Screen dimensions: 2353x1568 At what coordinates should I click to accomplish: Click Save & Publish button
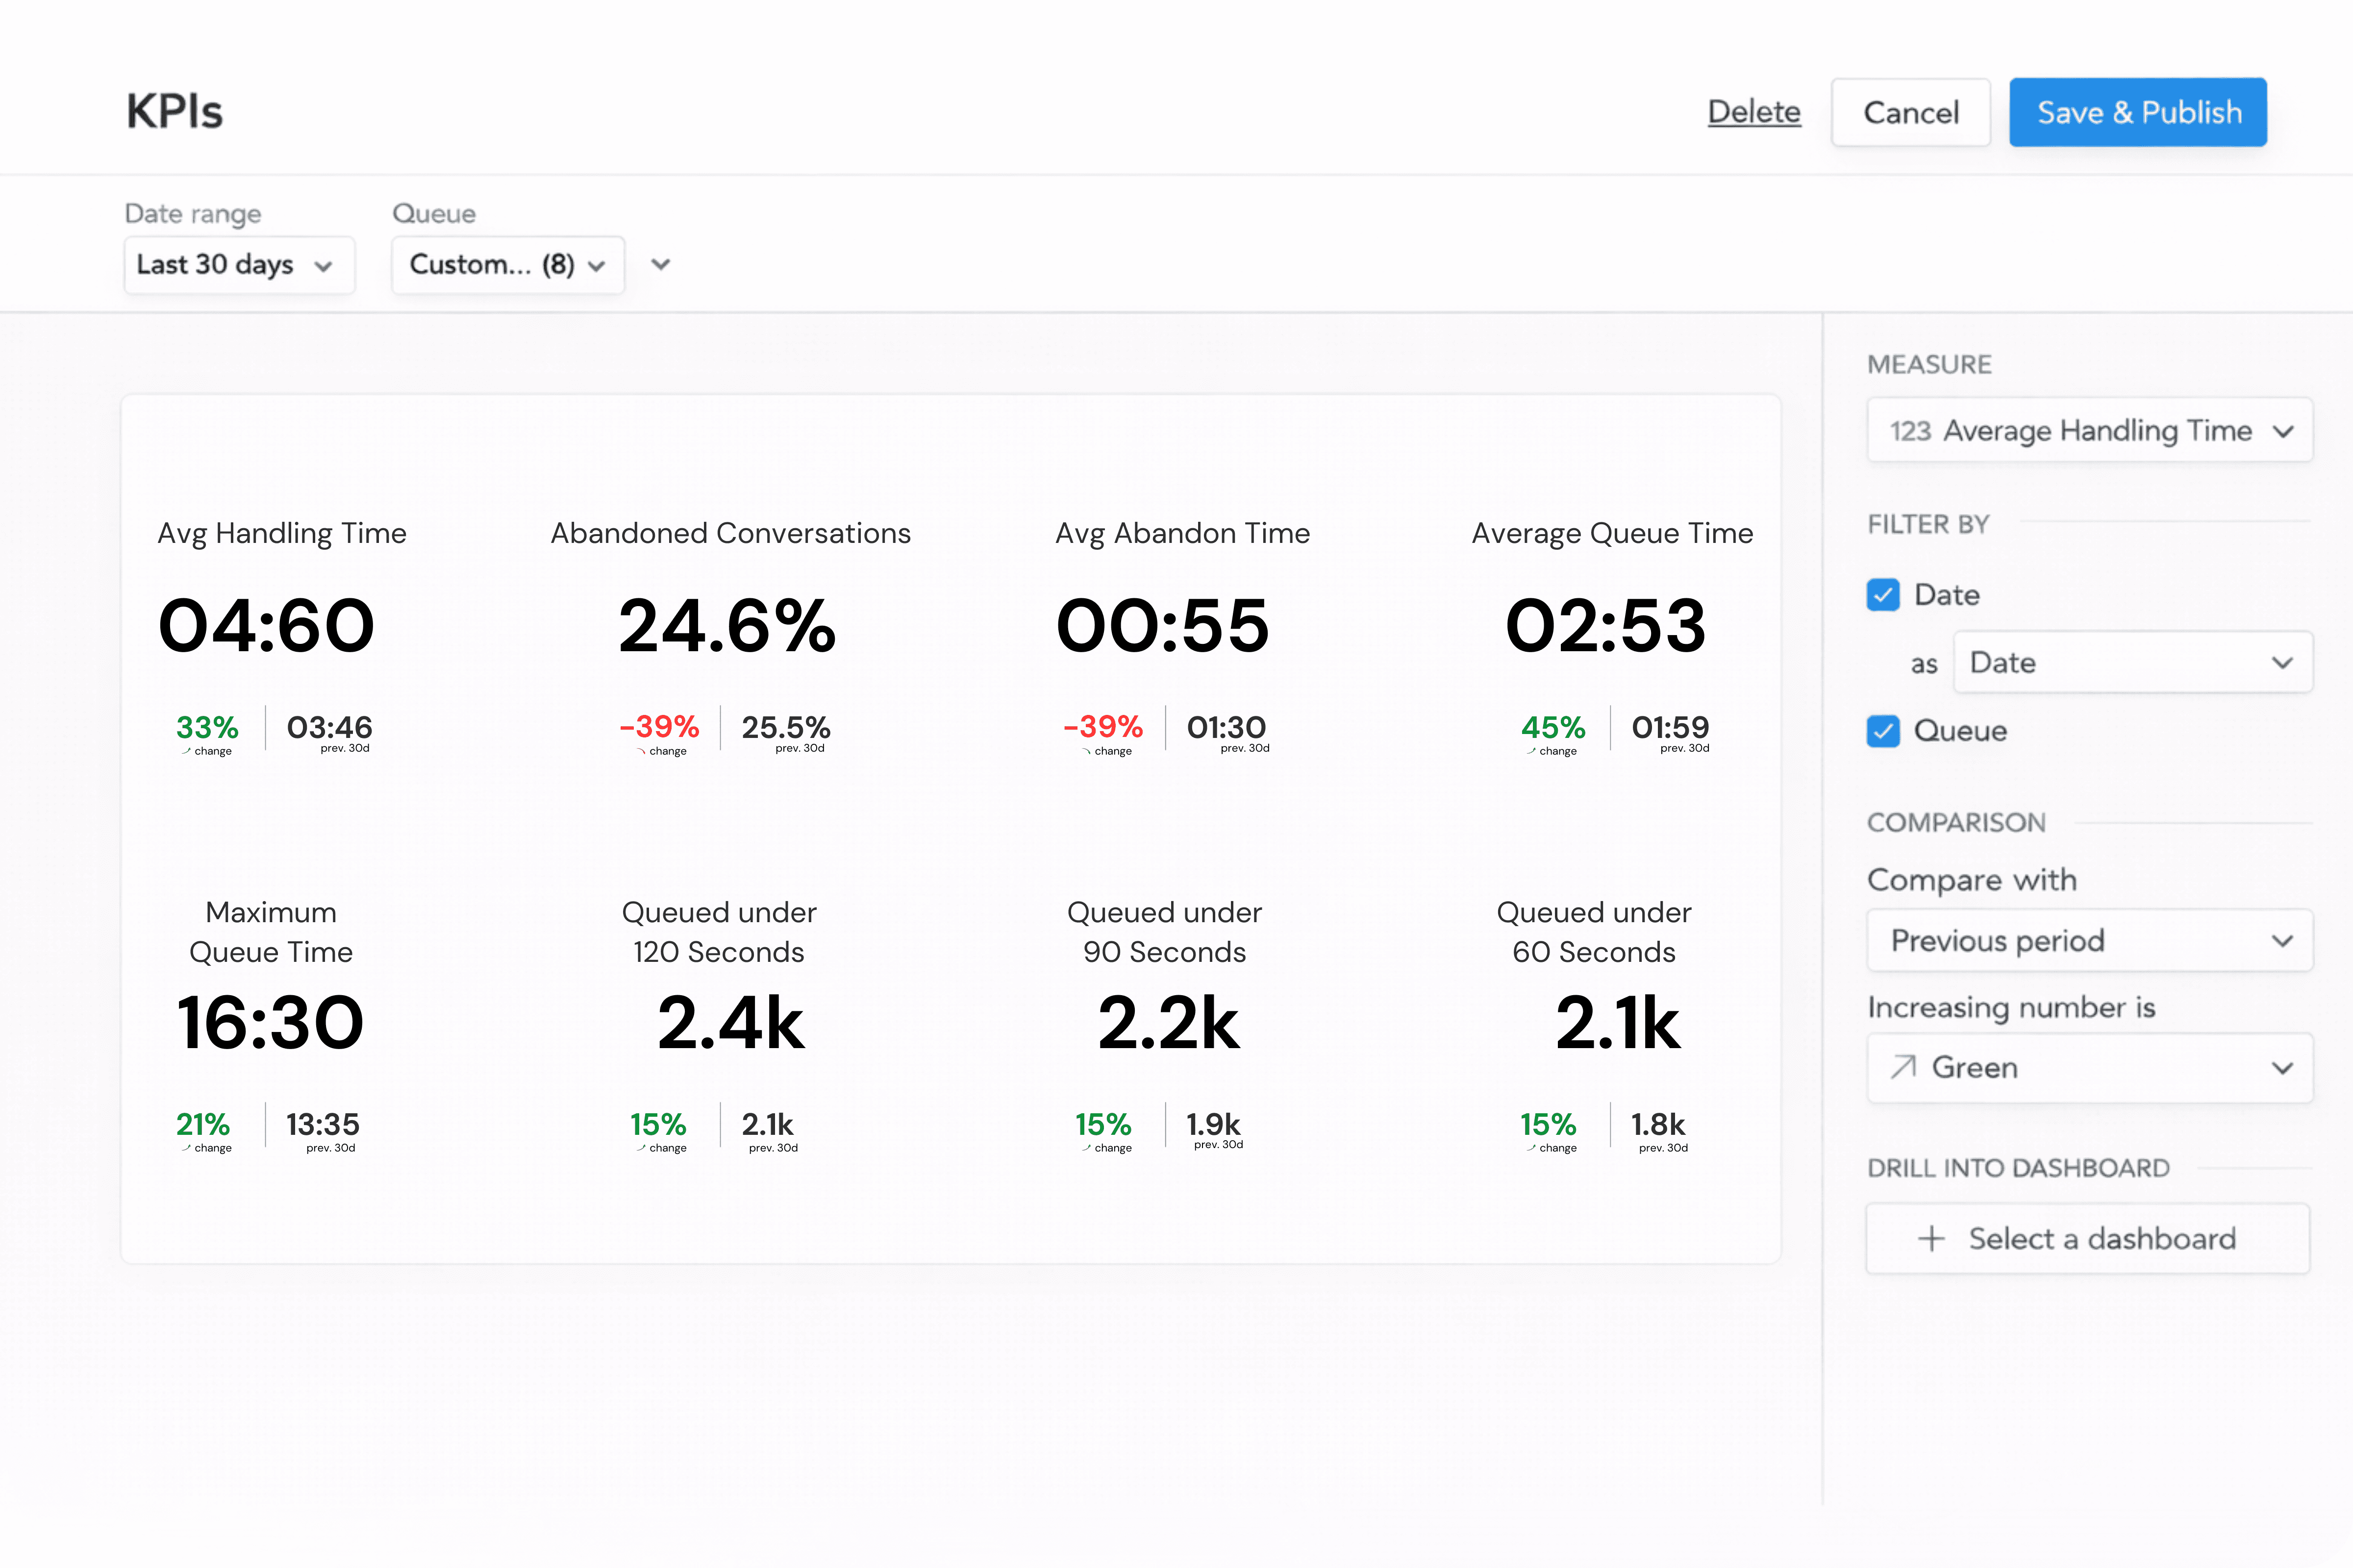click(x=2138, y=112)
